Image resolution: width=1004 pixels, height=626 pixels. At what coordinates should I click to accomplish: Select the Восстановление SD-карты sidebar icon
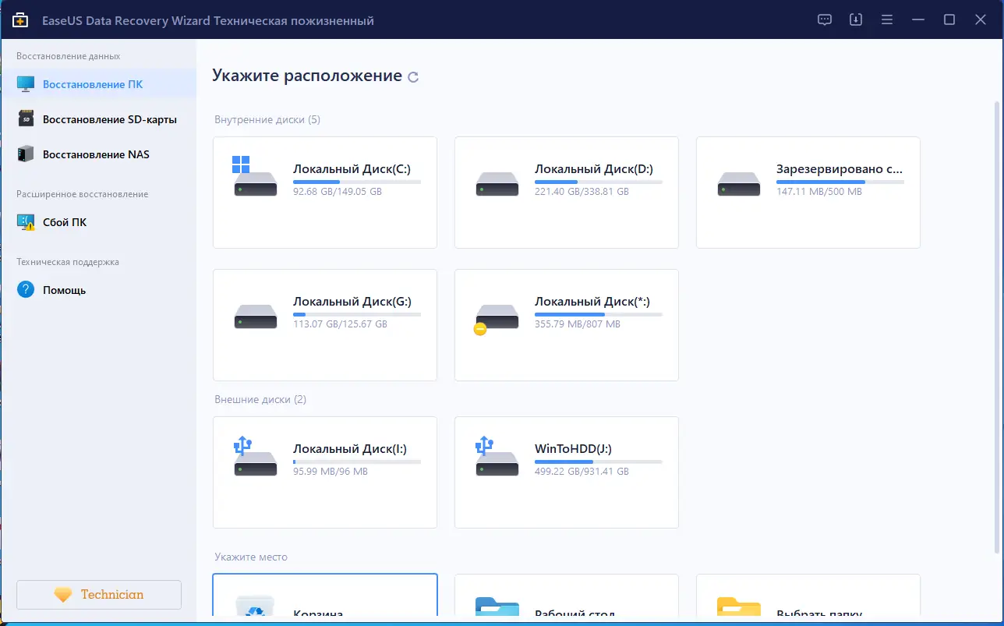pyautogui.click(x=25, y=118)
